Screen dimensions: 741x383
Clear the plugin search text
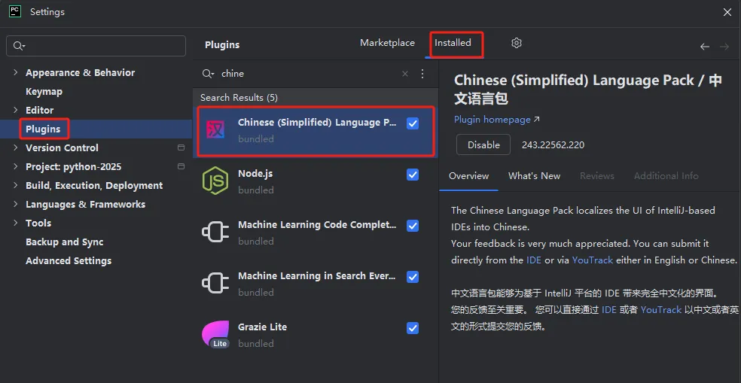pos(405,74)
